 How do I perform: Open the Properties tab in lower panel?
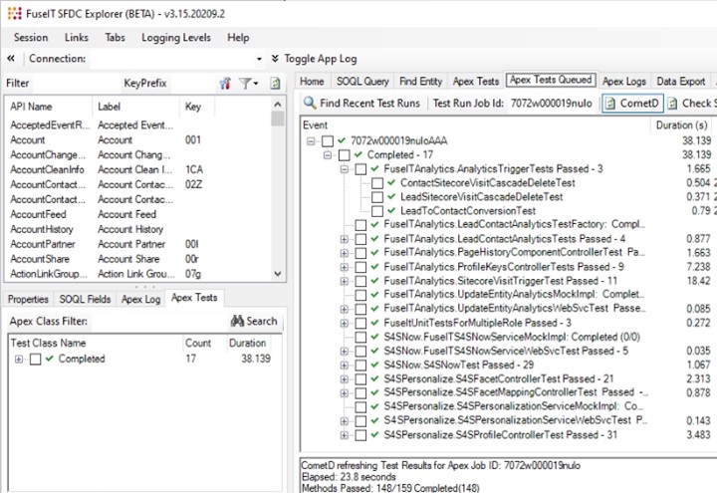[x=28, y=299]
